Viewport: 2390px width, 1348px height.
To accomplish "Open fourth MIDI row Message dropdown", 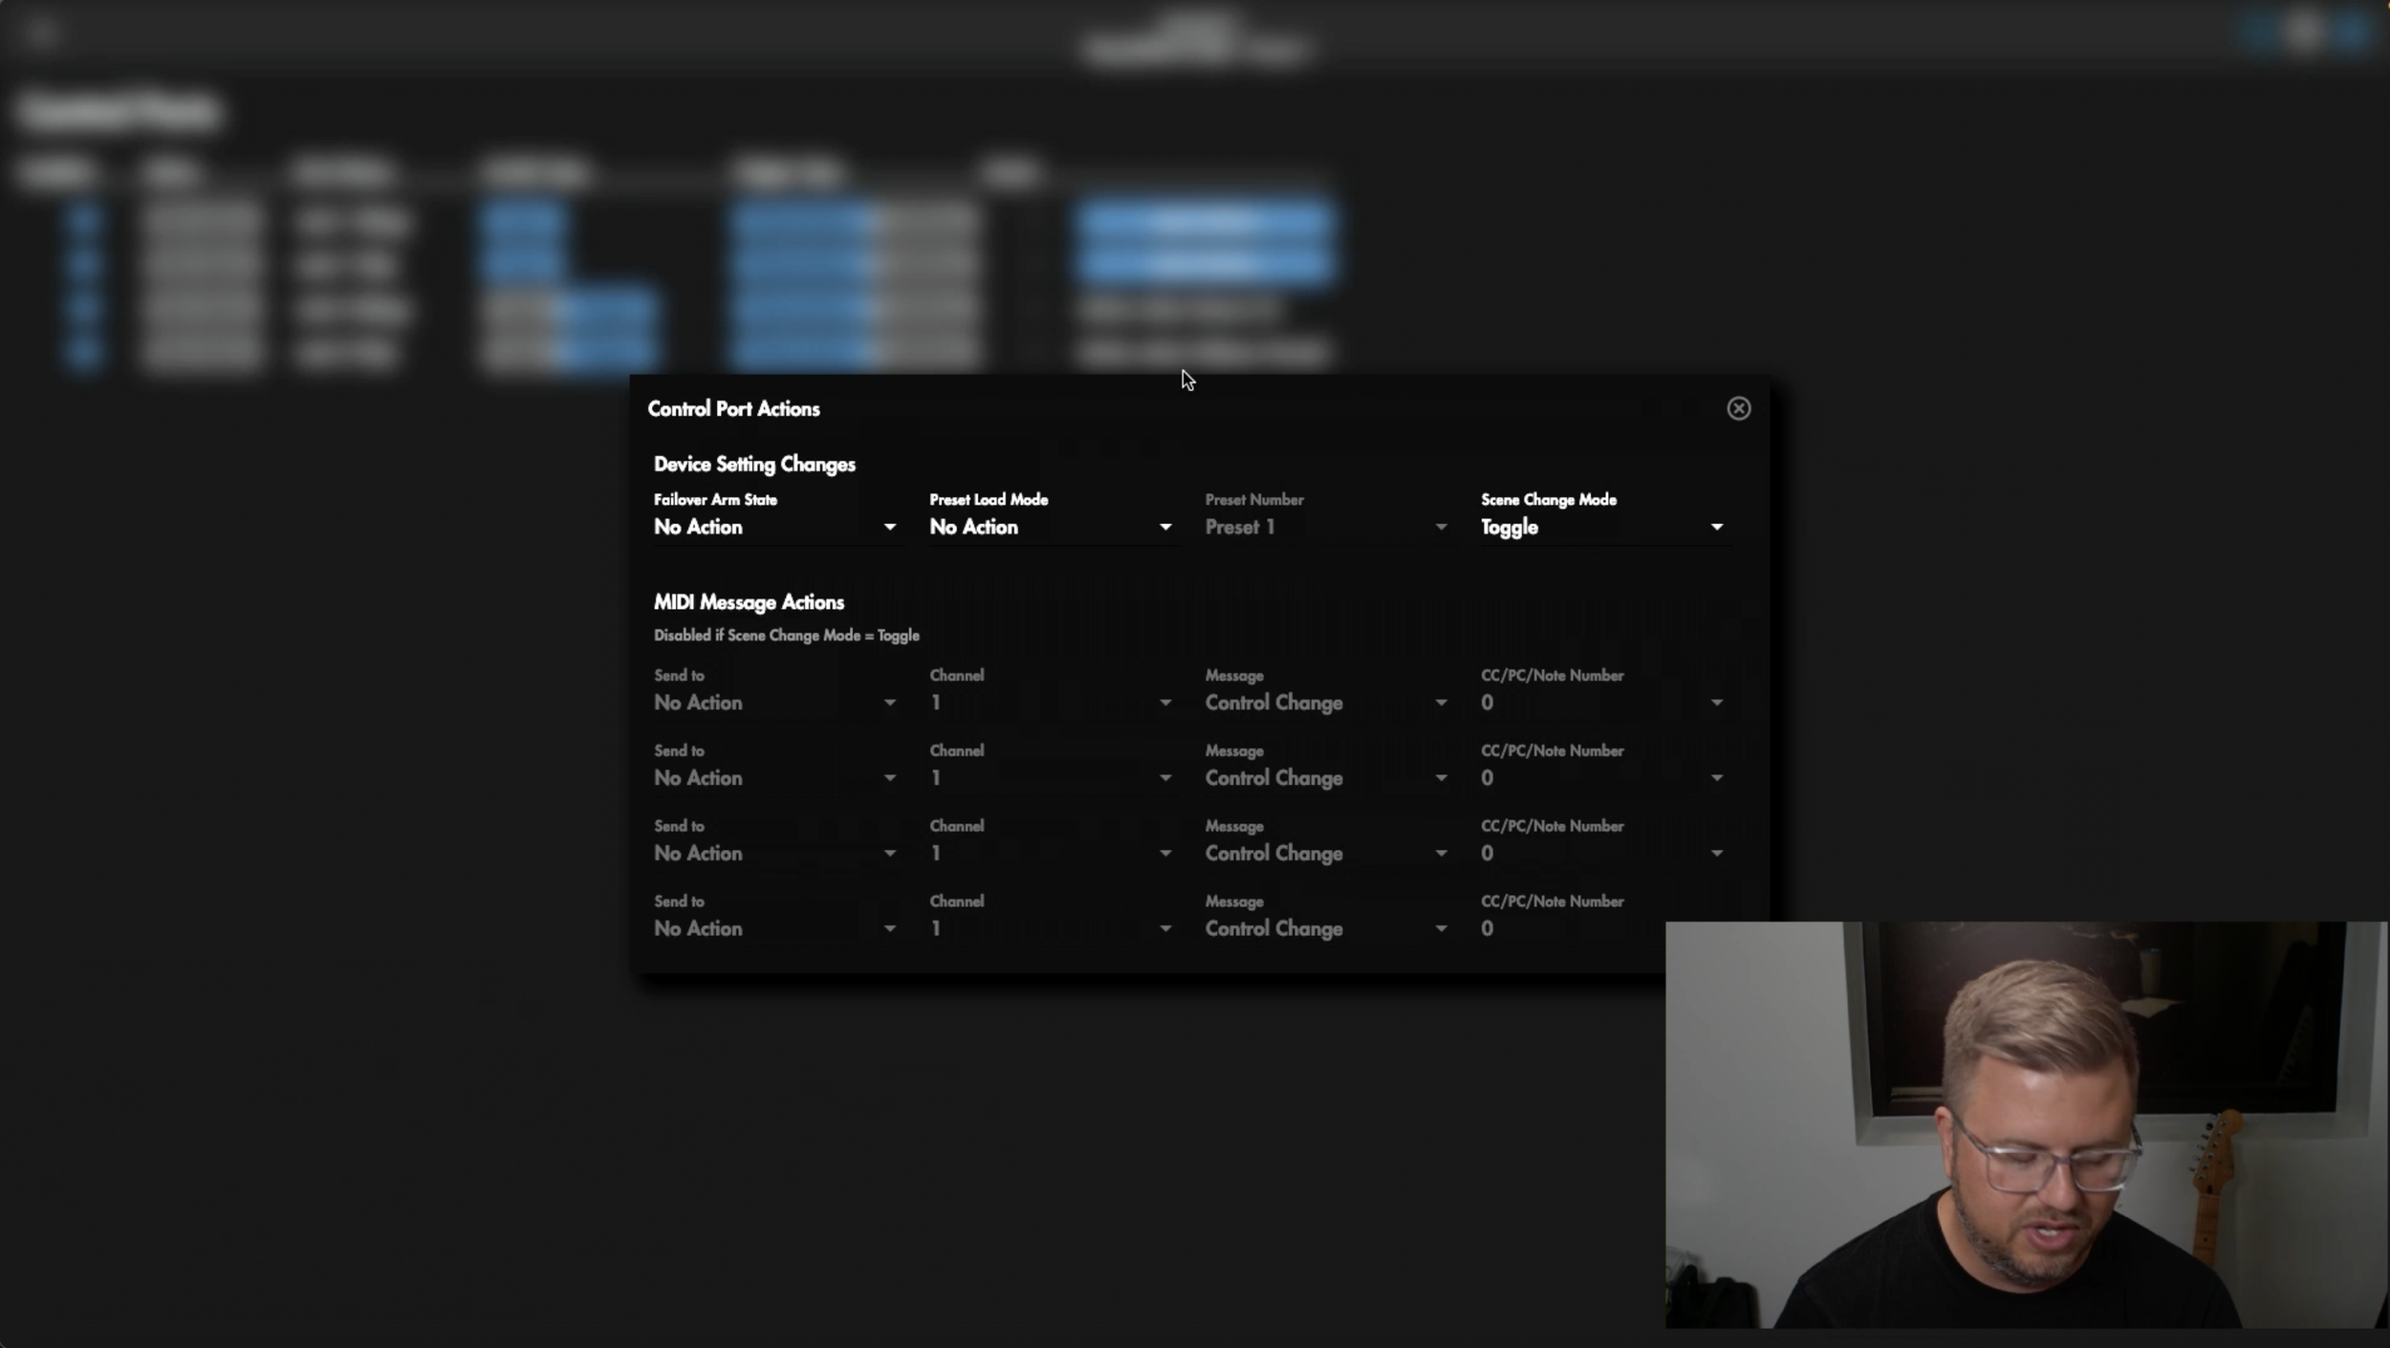I will pos(1325,928).
